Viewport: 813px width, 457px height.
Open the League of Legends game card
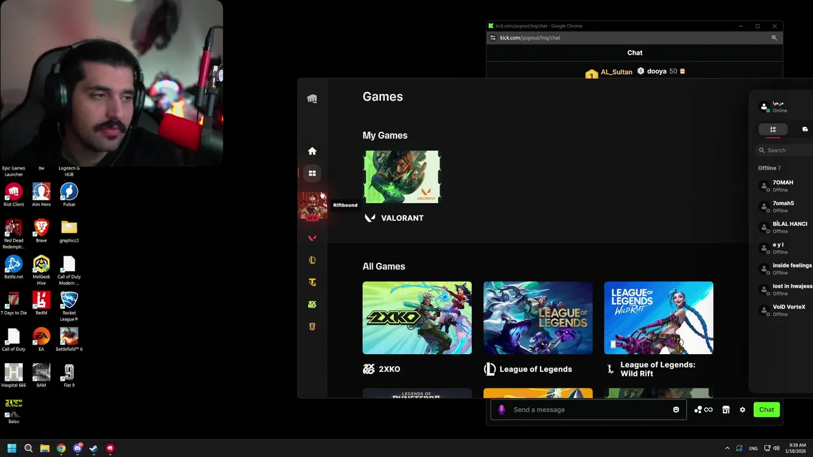pos(538,318)
